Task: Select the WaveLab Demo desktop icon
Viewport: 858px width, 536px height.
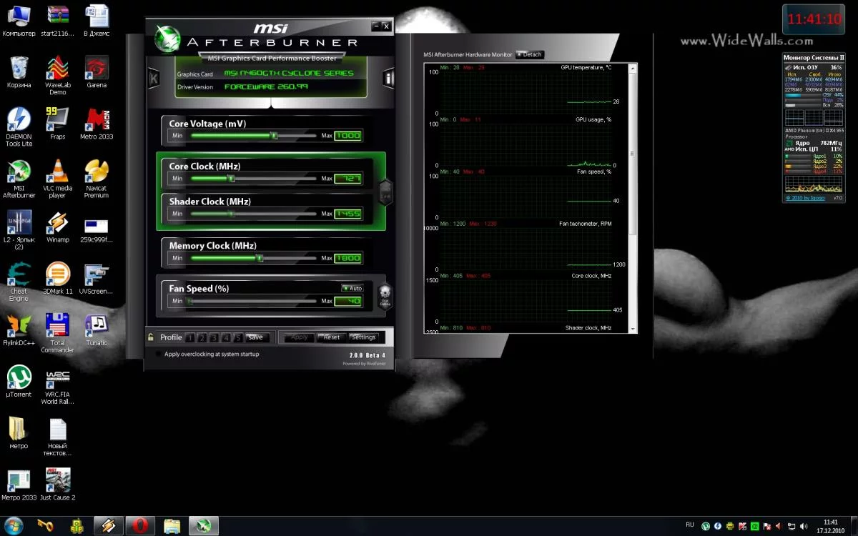Action: [x=57, y=75]
